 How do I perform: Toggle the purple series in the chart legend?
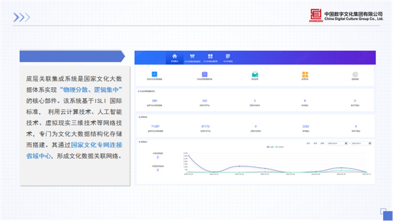click(270, 147)
